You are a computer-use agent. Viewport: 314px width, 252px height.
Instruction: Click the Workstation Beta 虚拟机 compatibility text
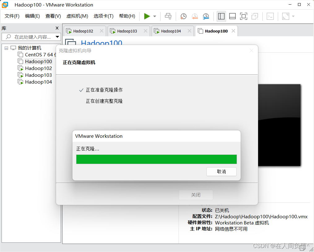[x=242, y=223]
